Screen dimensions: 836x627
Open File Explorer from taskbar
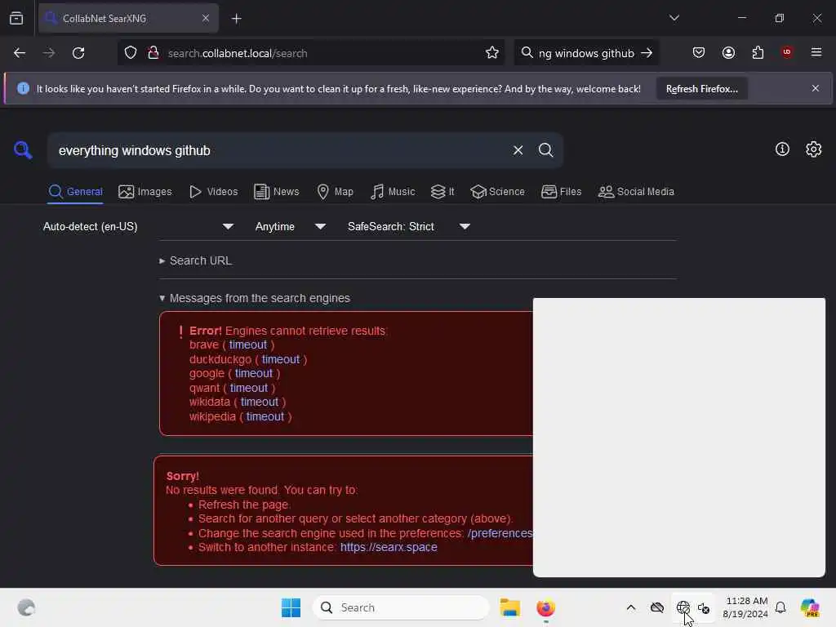tap(509, 607)
